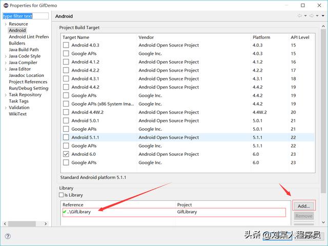
Task: Expand the Java Compiler node
Action: 6,63
